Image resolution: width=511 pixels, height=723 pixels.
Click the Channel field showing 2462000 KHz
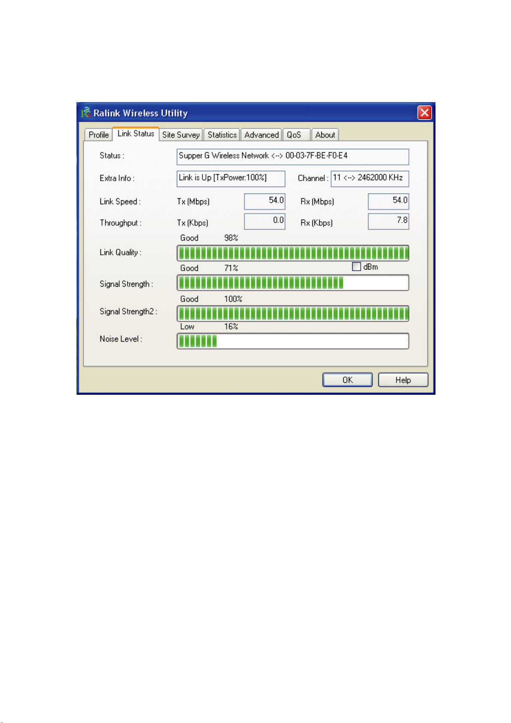pos(369,178)
